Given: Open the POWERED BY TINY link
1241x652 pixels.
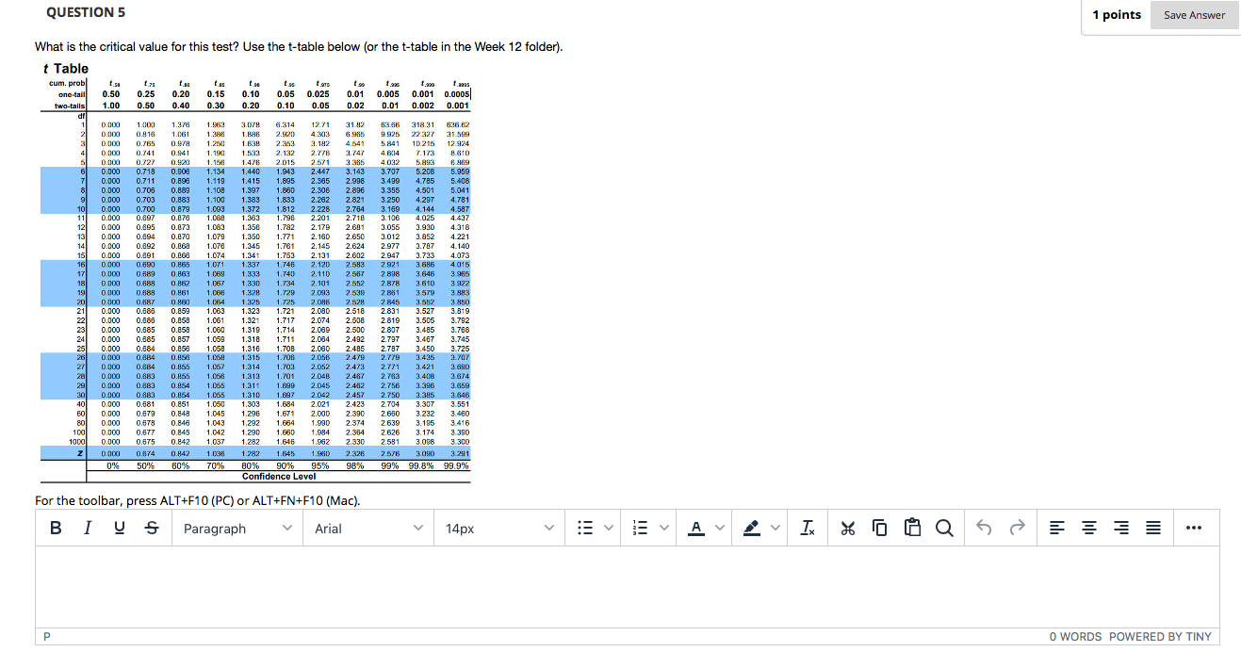Looking at the screenshot, I should coord(1161,637).
